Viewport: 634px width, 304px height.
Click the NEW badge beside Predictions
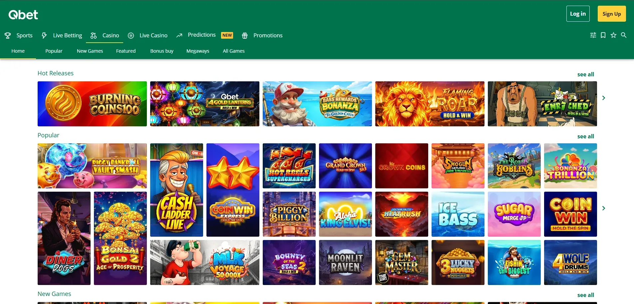point(227,35)
